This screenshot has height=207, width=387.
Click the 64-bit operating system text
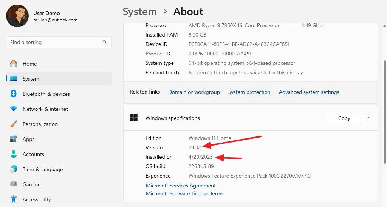[242, 63]
